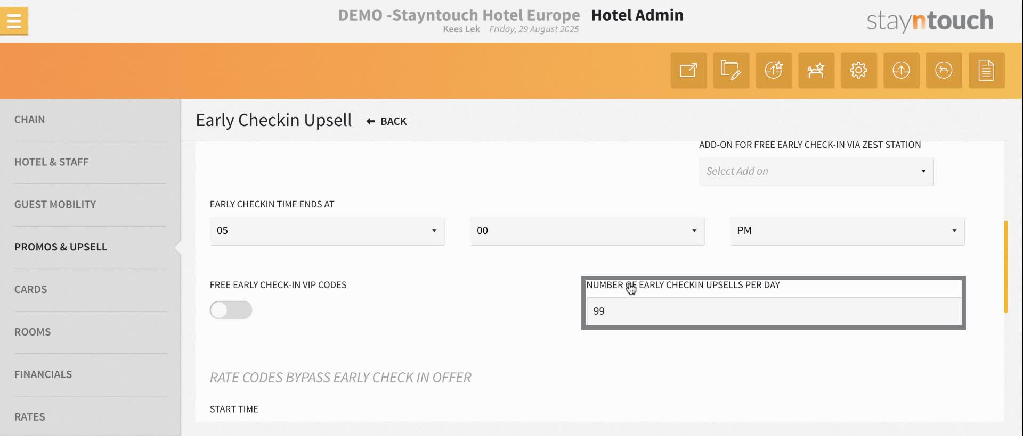Click the vertical scrollbar thumb
Viewport: 1023px width, 436px height.
pos(1005,266)
